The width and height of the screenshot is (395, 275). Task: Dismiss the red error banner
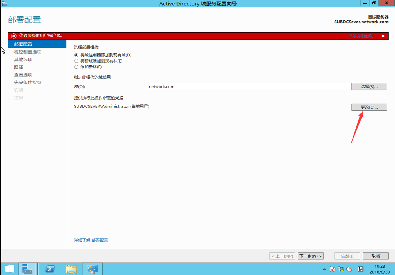383,36
